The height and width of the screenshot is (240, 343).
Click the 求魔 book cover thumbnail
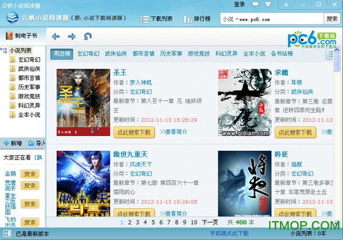(x=245, y=102)
